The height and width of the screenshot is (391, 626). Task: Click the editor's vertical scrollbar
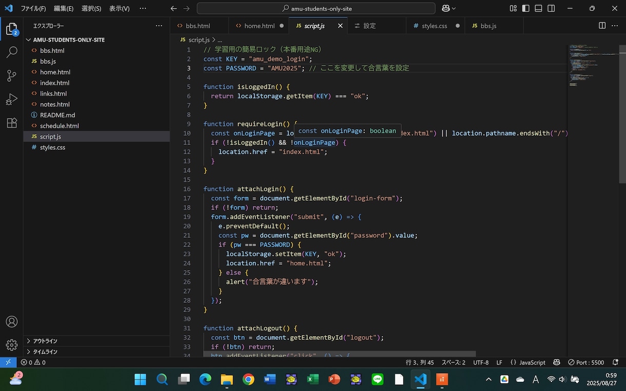click(x=622, y=114)
